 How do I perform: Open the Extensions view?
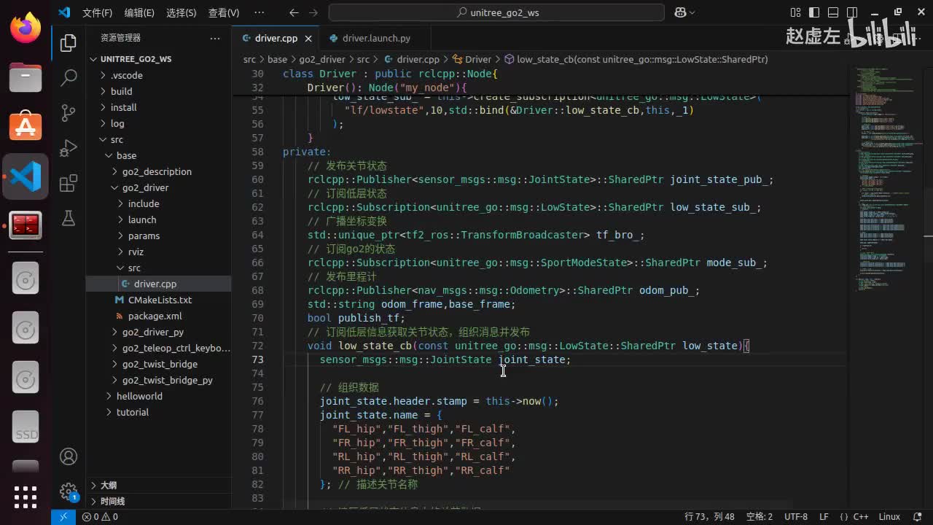[x=69, y=183]
